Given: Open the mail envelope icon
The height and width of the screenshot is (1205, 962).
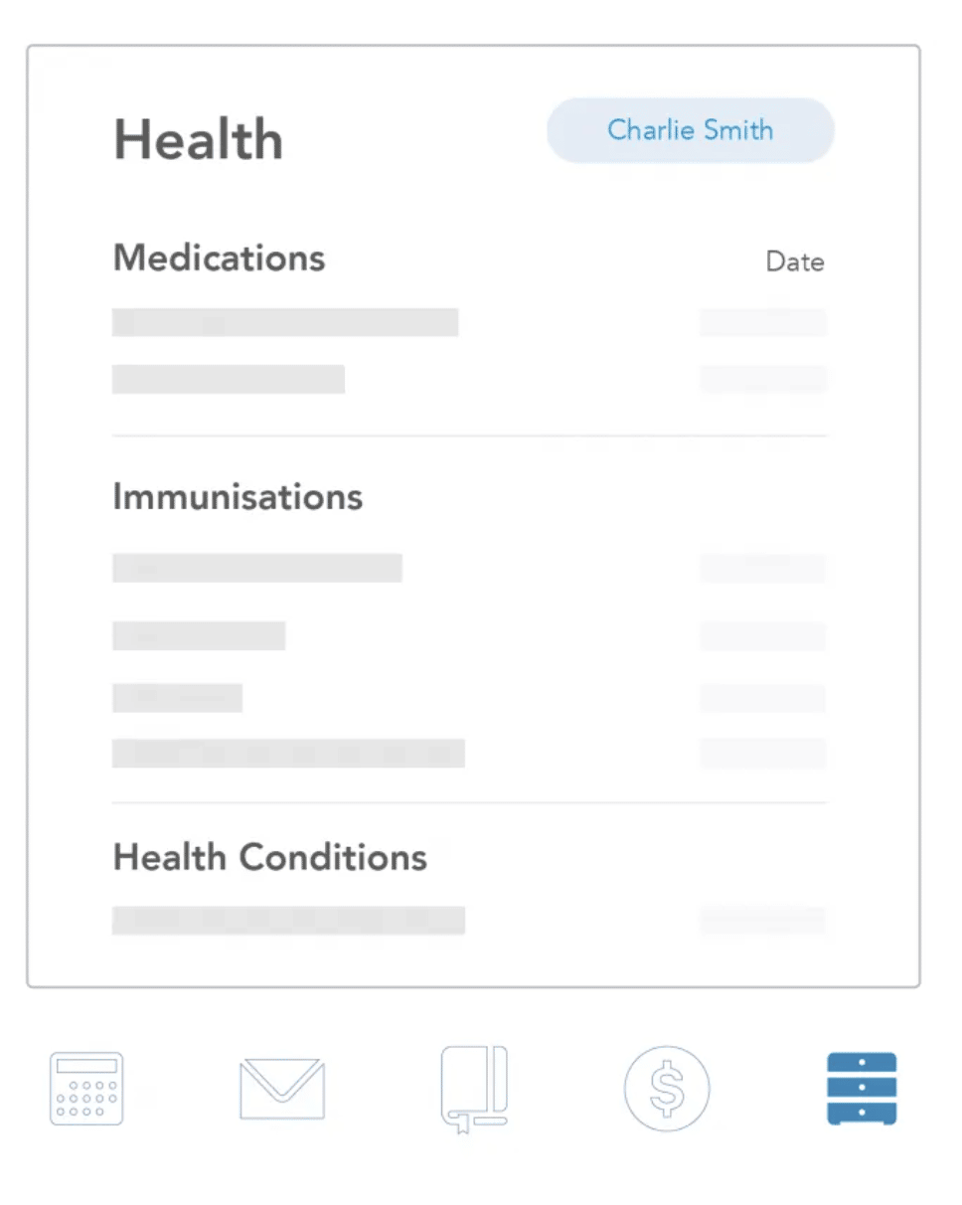Looking at the screenshot, I should [x=282, y=1088].
